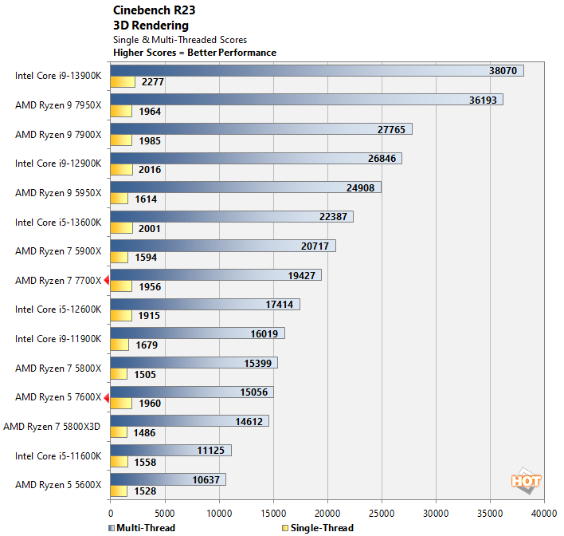Image resolution: width=564 pixels, height=536 pixels.
Task: Click the 15056 multi-thread value
Action: tap(254, 392)
